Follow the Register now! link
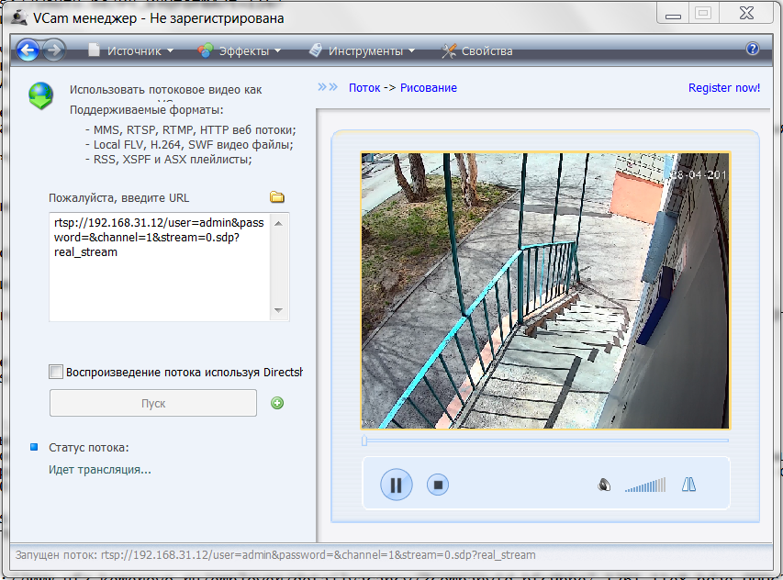 tap(723, 88)
